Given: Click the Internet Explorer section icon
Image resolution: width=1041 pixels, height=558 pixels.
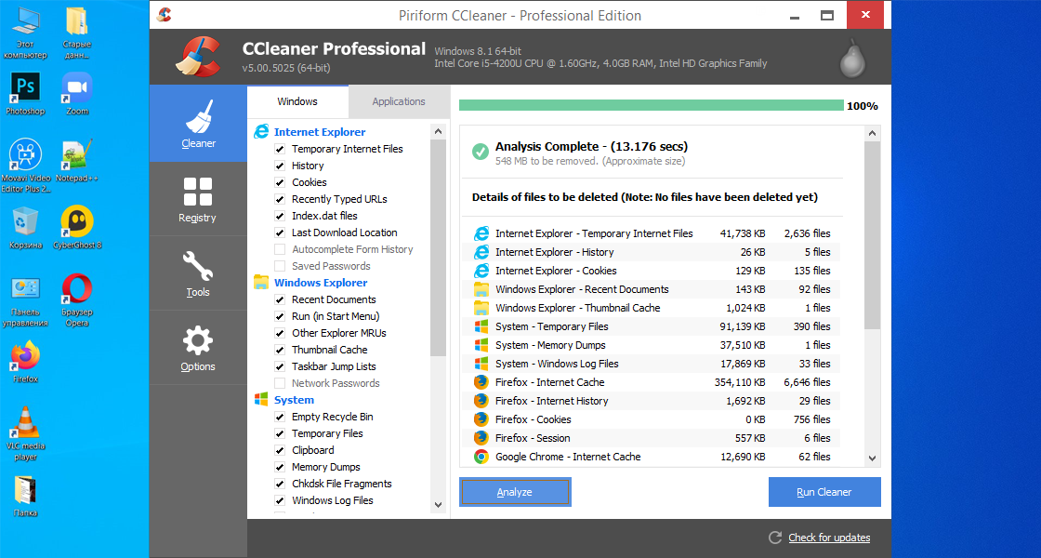Looking at the screenshot, I should 260,131.
